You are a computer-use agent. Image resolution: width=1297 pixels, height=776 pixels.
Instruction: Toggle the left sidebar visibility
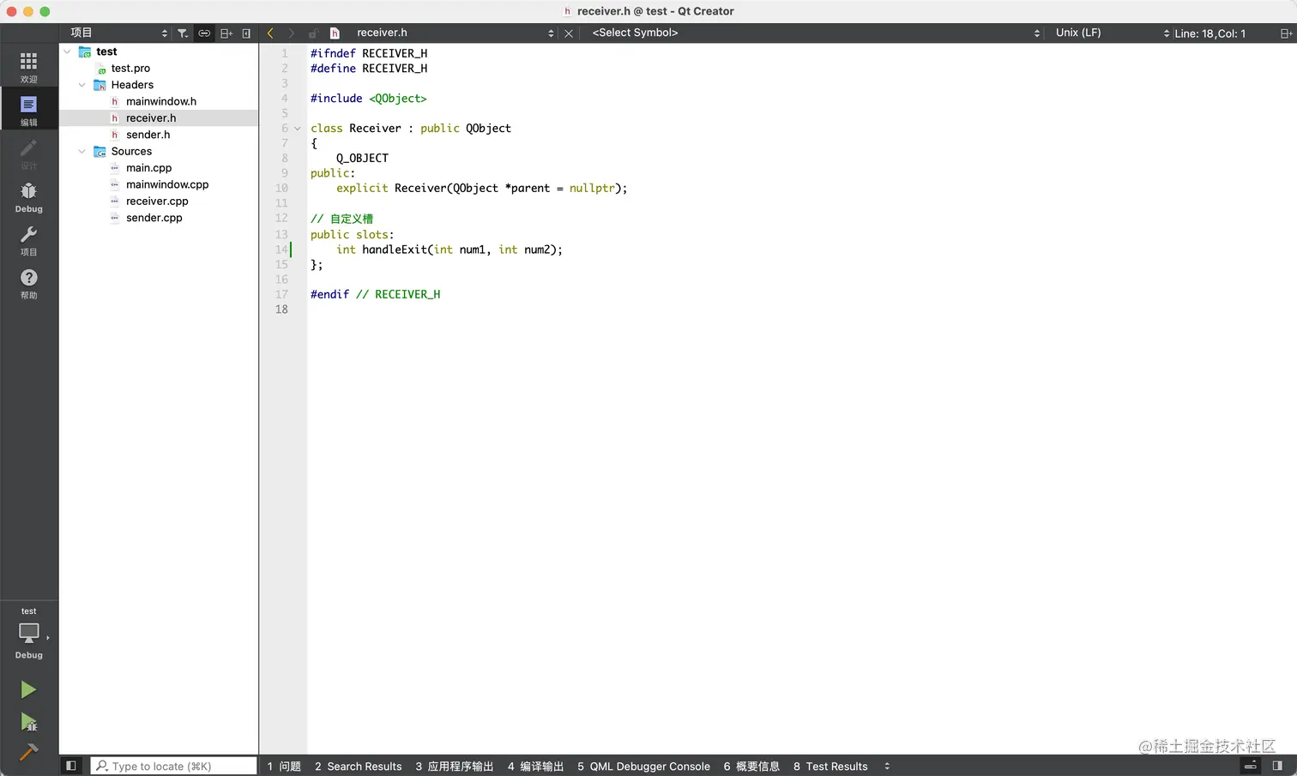click(x=71, y=766)
